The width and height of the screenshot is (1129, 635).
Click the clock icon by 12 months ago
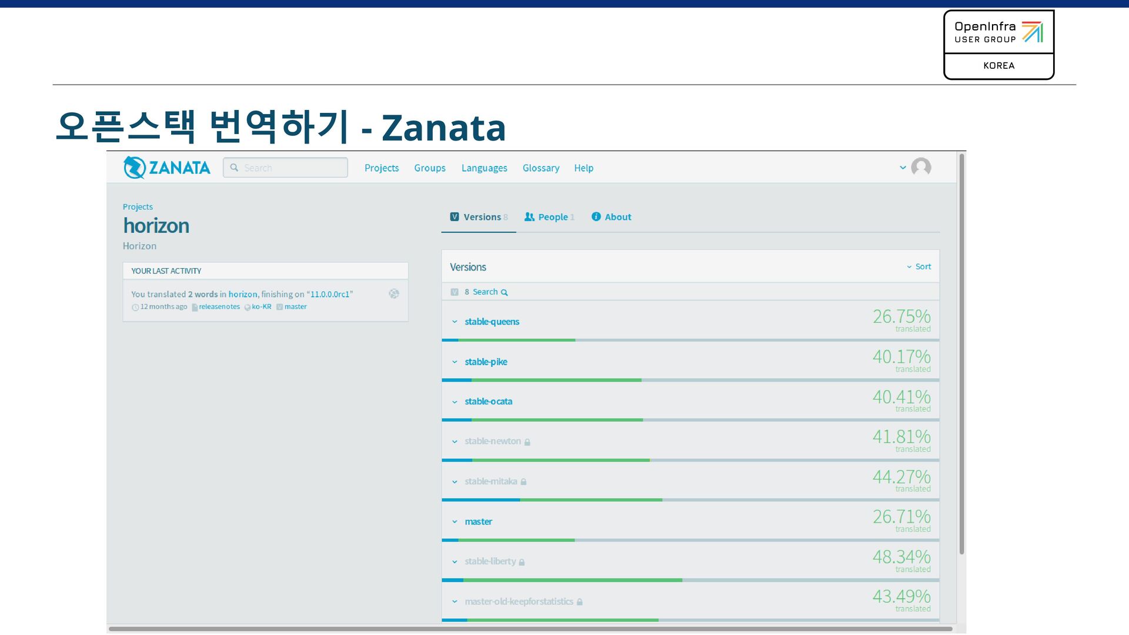[x=135, y=308]
